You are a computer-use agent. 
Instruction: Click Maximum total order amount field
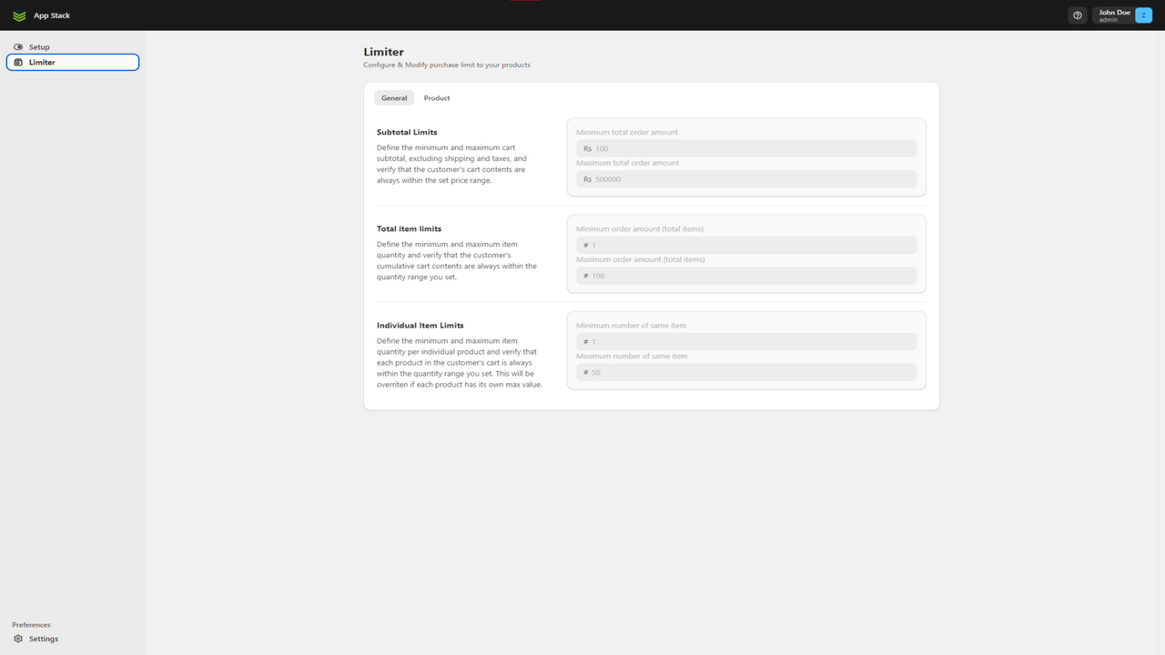tap(746, 179)
